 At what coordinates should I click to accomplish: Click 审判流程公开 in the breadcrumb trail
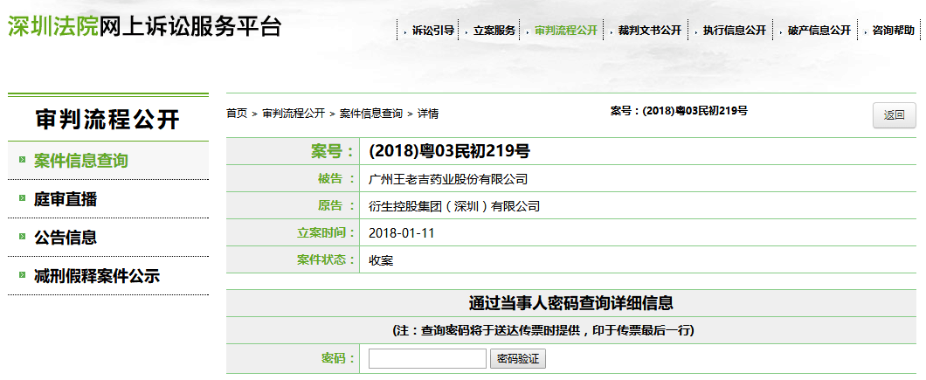(x=293, y=114)
